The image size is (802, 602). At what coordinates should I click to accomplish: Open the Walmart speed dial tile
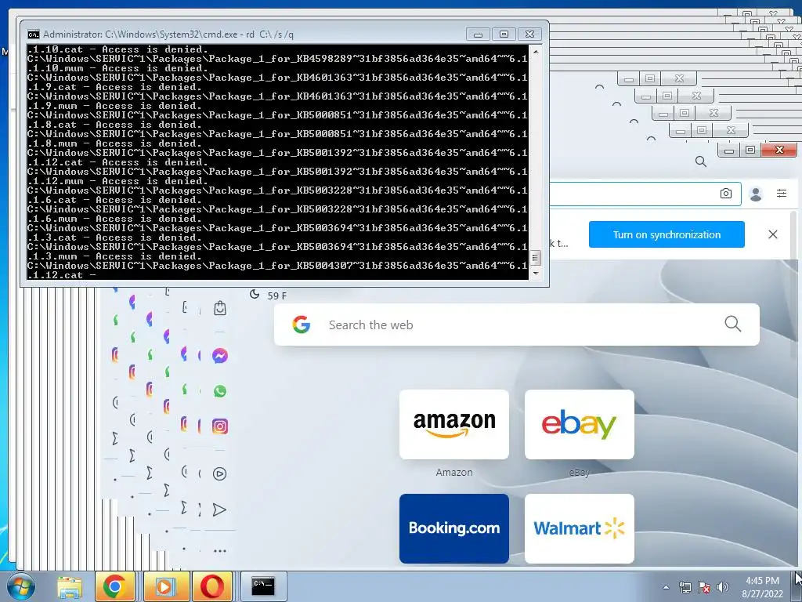click(580, 528)
